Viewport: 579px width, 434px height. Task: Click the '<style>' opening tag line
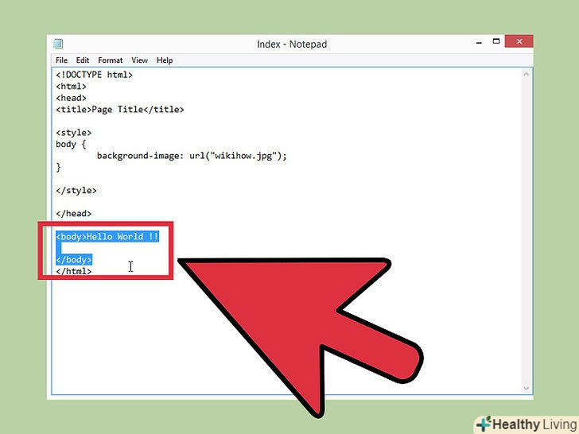pyautogui.click(x=73, y=133)
